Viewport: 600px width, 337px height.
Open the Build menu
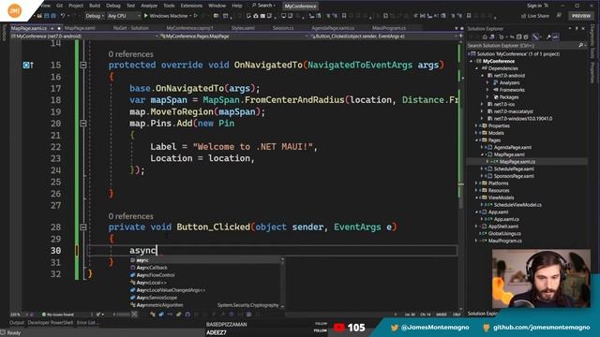click(x=95, y=6)
